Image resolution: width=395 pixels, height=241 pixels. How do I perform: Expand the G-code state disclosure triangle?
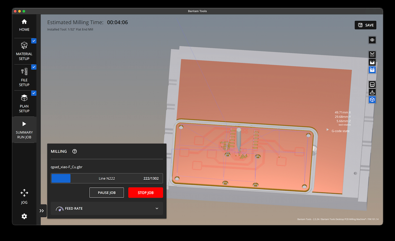pos(328,130)
